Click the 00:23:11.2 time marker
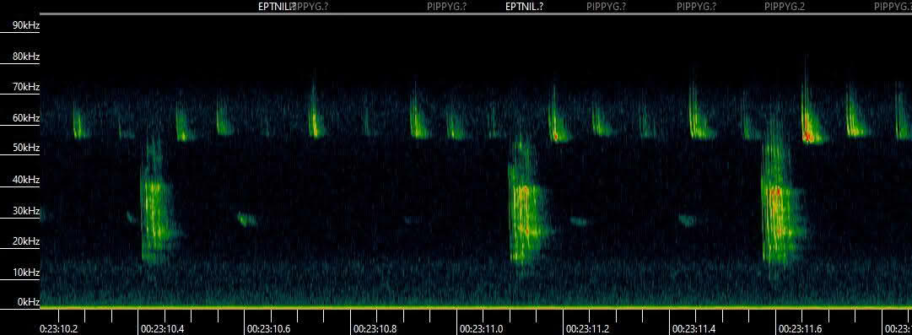Image resolution: width=912 pixels, height=335 pixels. (587, 328)
